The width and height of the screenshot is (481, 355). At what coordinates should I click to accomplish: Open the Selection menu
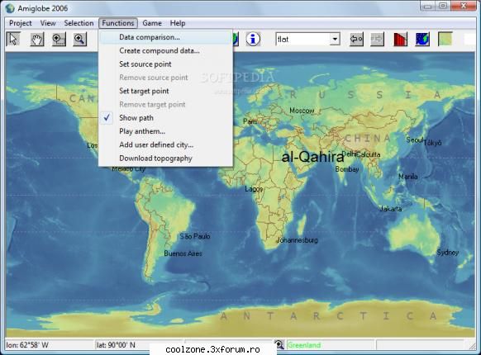coord(79,23)
